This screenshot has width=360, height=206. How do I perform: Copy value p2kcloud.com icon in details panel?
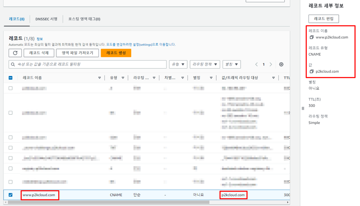click(x=311, y=71)
